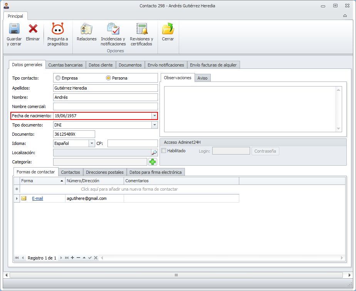
Task: Click the Localización search magnifier icon
Action: (154, 153)
